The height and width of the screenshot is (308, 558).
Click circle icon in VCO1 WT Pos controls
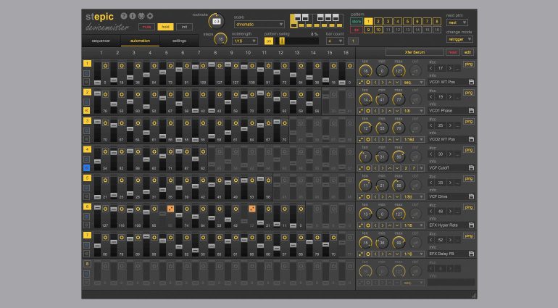coord(368,82)
